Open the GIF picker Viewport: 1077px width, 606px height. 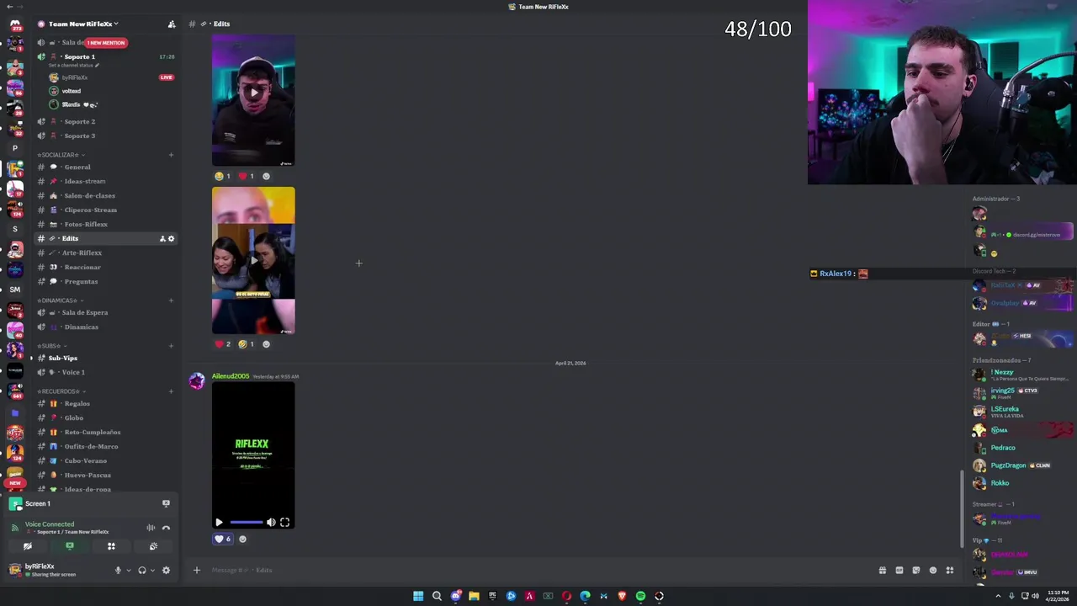899,570
